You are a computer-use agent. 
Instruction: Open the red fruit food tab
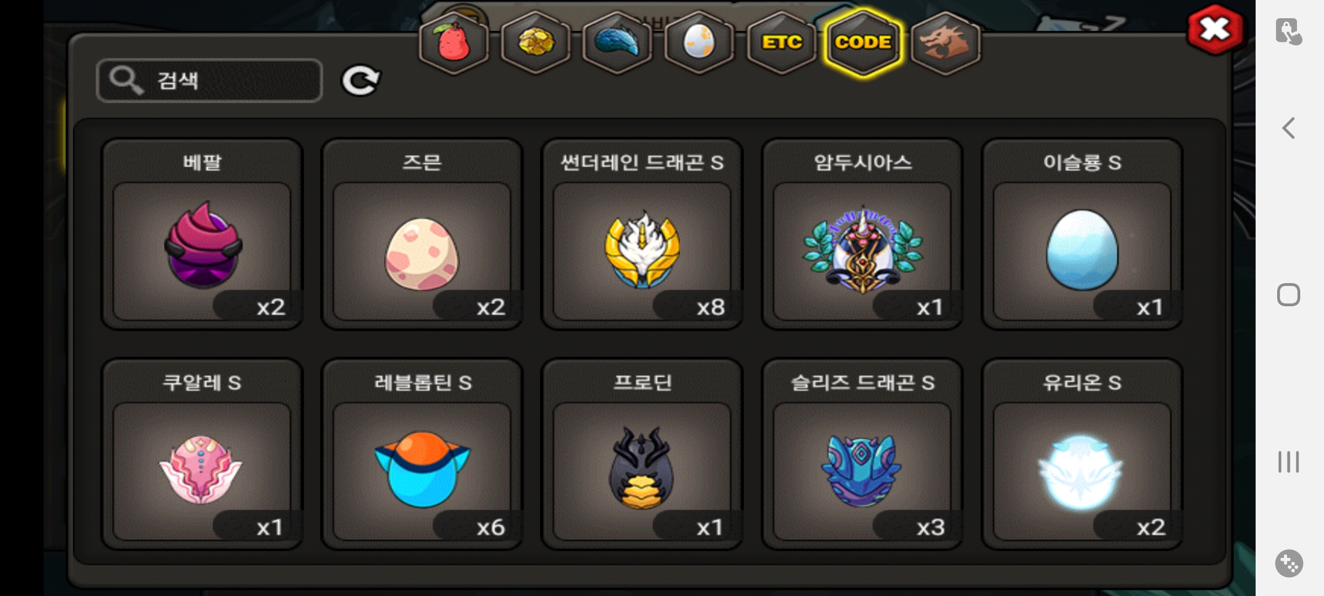click(453, 42)
